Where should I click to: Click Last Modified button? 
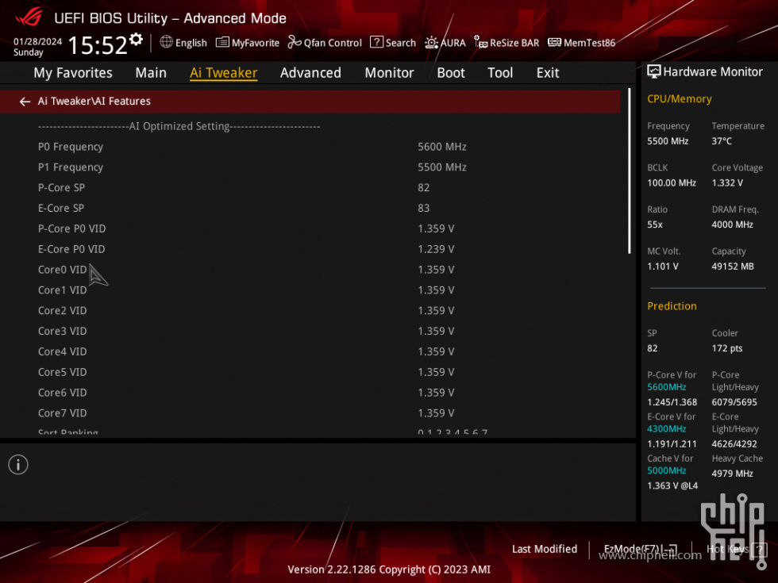coord(545,549)
